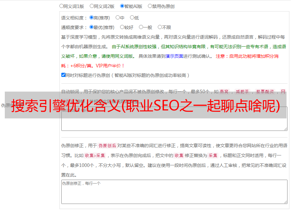291x210 pixels.
Task: Toggle the 同时对标题进行伪原创 checkbox
Action: [x=63, y=75]
